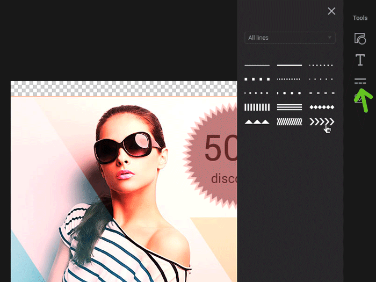Select the large square dotted line
Image resolution: width=376 pixels, height=282 pixels.
pyautogui.click(x=257, y=79)
